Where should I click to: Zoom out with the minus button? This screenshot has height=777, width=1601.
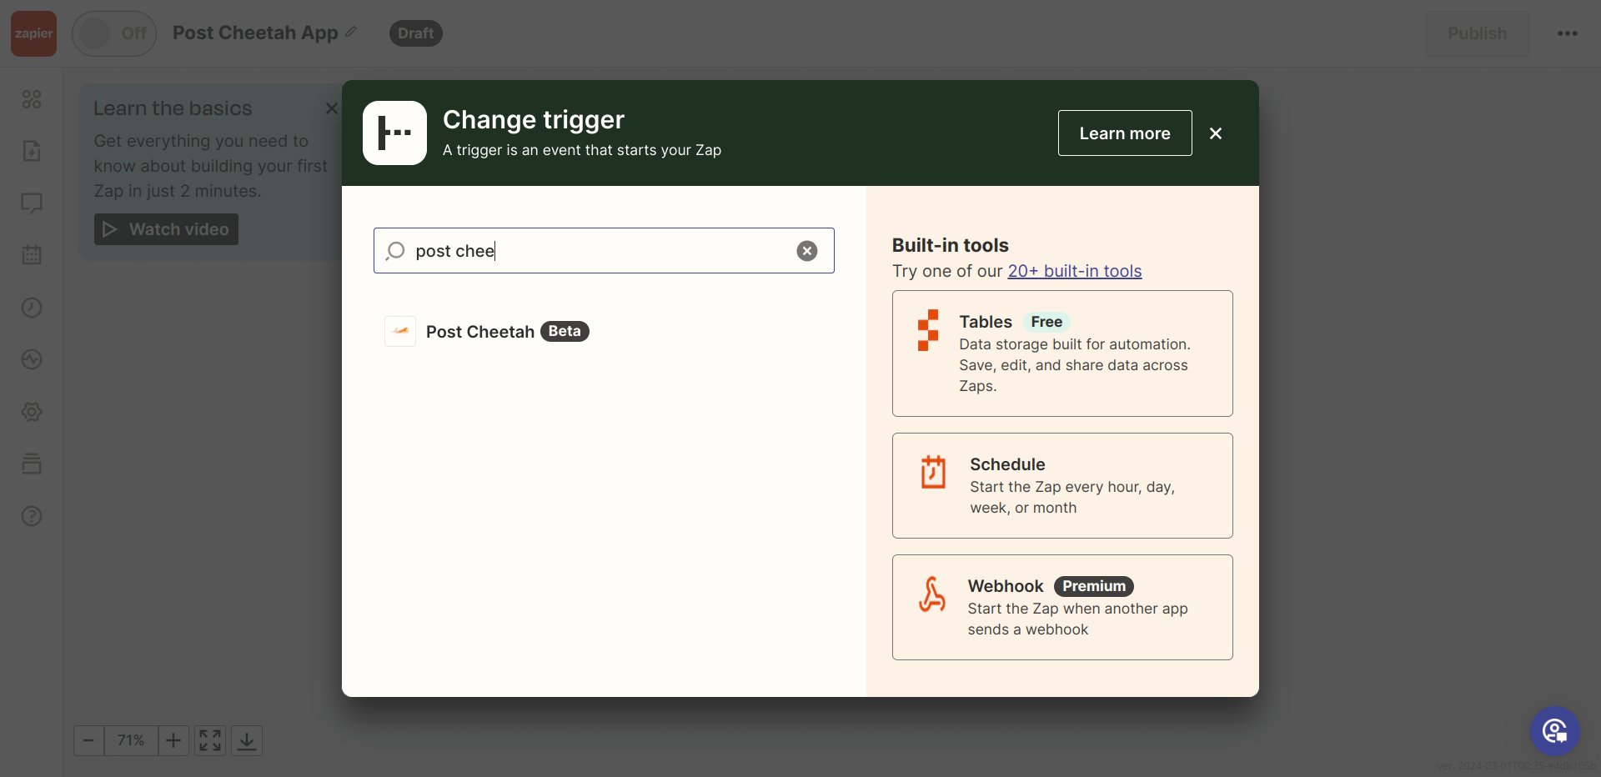(x=88, y=740)
